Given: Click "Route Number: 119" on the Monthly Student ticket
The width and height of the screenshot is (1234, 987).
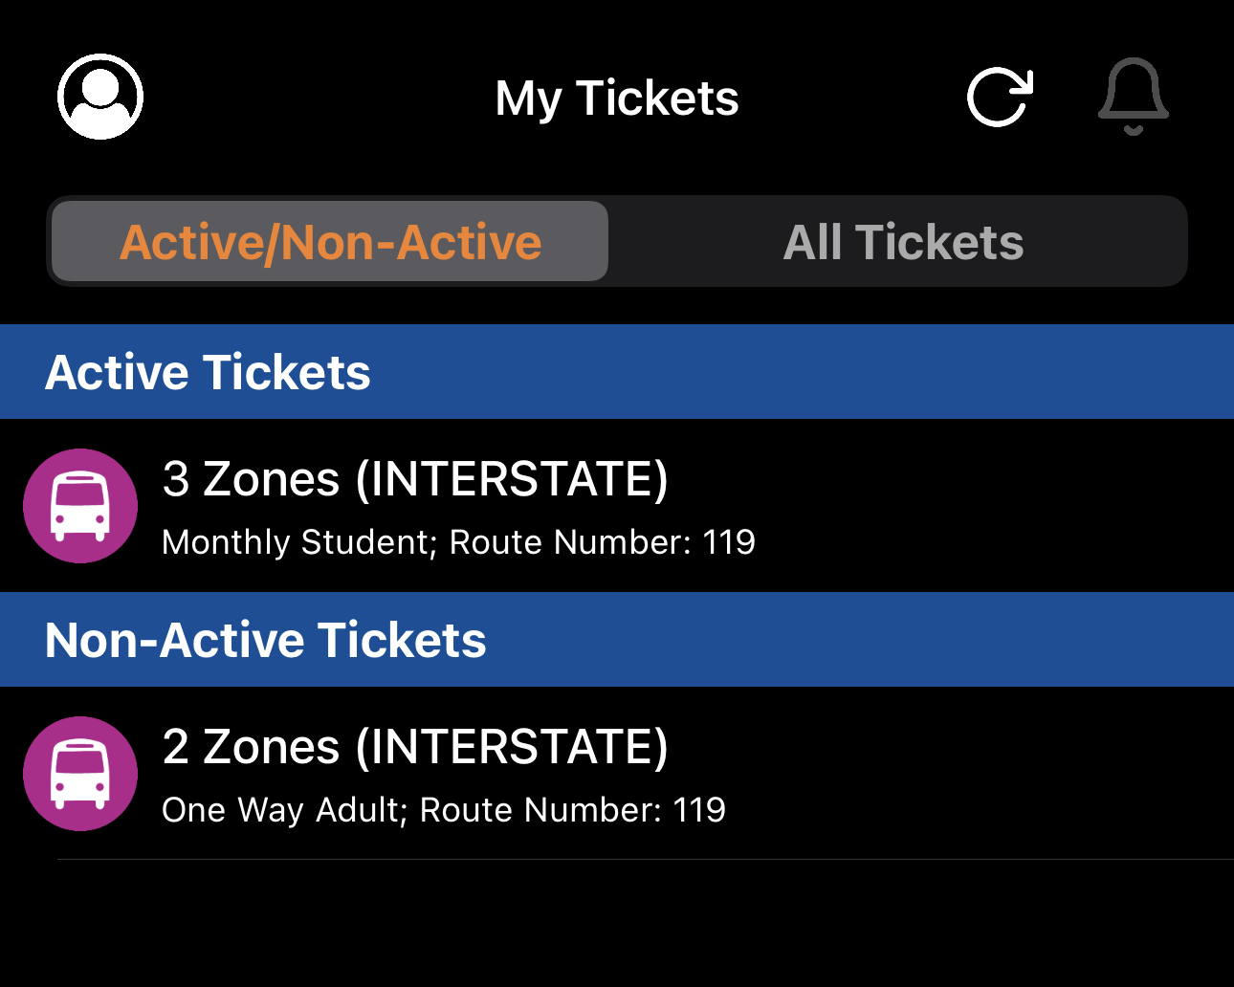Looking at the screenshot, I should pyautogui.click(x=603, y=542).
